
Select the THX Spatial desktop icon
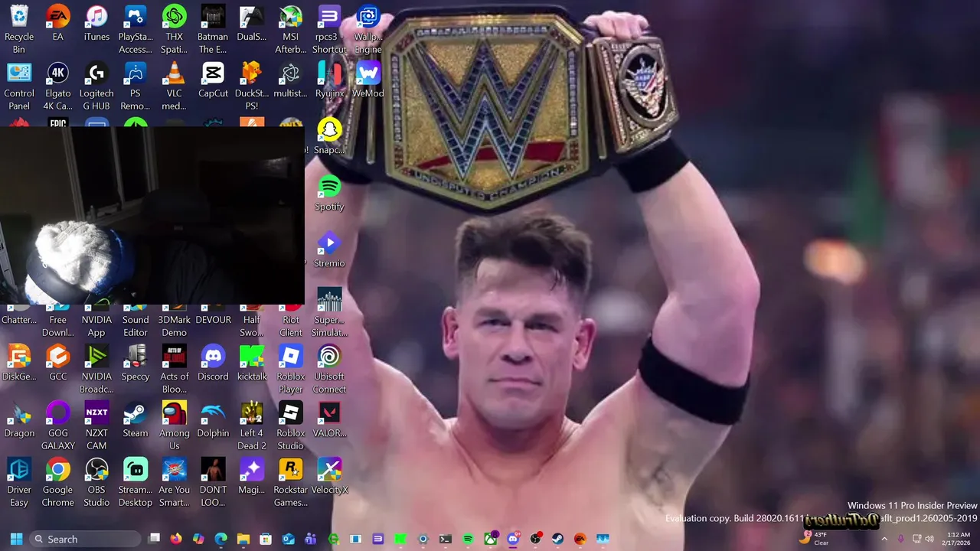click(x=174, y=29)
